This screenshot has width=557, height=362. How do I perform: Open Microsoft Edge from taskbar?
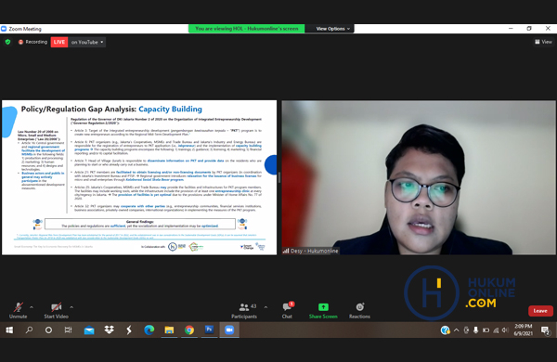pyautogui.click(x=149, y=330)
